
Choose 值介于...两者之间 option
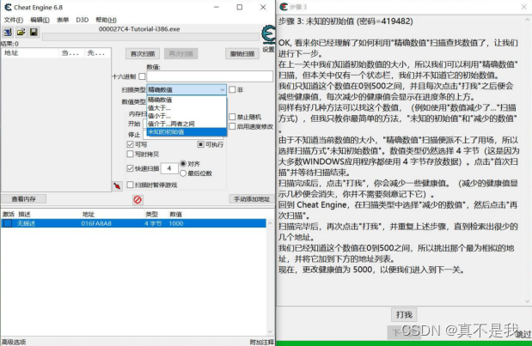click(187, 124)
